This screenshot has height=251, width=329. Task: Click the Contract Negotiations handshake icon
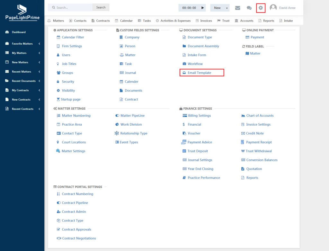pos(59,238)
